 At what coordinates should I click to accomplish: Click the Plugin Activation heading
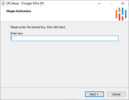pyautogui.click(x=19, y=11)
